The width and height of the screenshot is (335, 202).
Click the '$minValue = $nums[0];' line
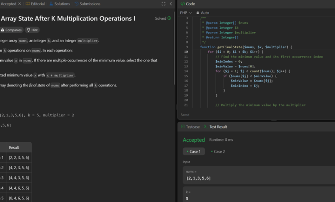pyautogui.click(x=235, y=66)
